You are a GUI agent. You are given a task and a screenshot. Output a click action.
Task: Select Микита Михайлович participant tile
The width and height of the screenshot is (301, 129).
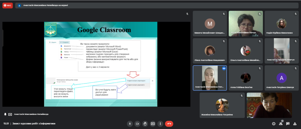tap(209, 24)
